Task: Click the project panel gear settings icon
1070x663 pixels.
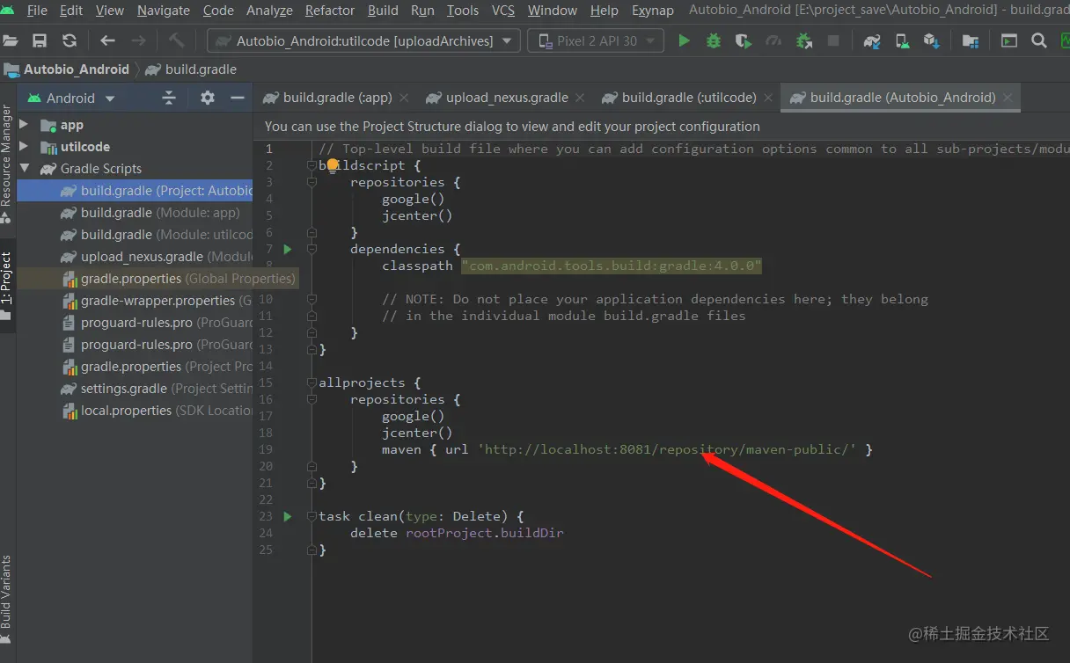Action: click(x=208, y=98)
